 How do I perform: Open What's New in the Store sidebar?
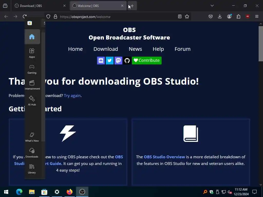(x=32, y=137)
